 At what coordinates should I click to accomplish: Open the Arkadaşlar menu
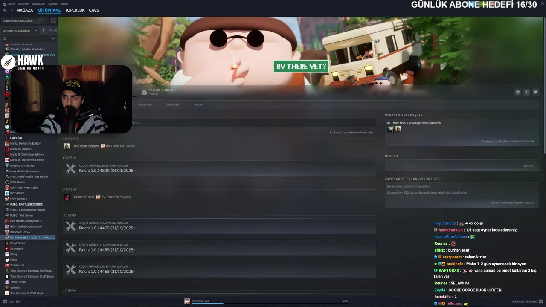pyautogui.click(x=38, y=4)
